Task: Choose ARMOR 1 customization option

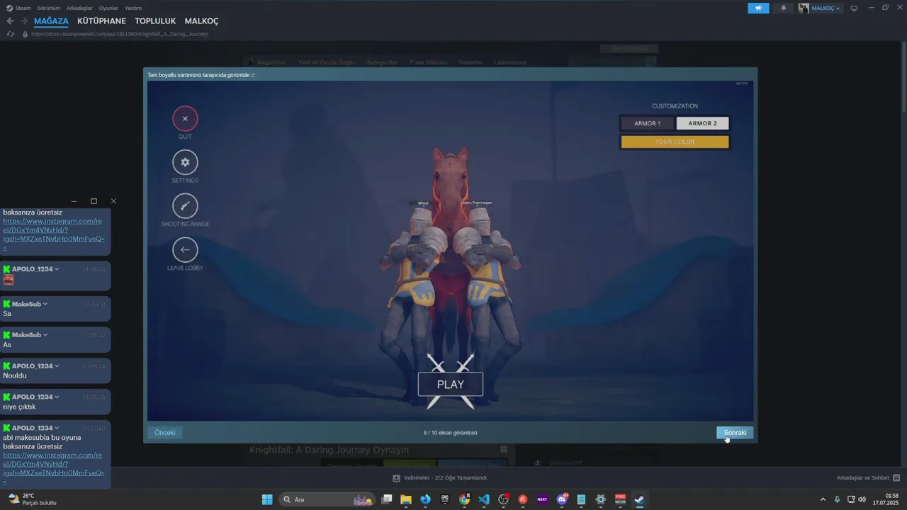Action: pos(647,123)
